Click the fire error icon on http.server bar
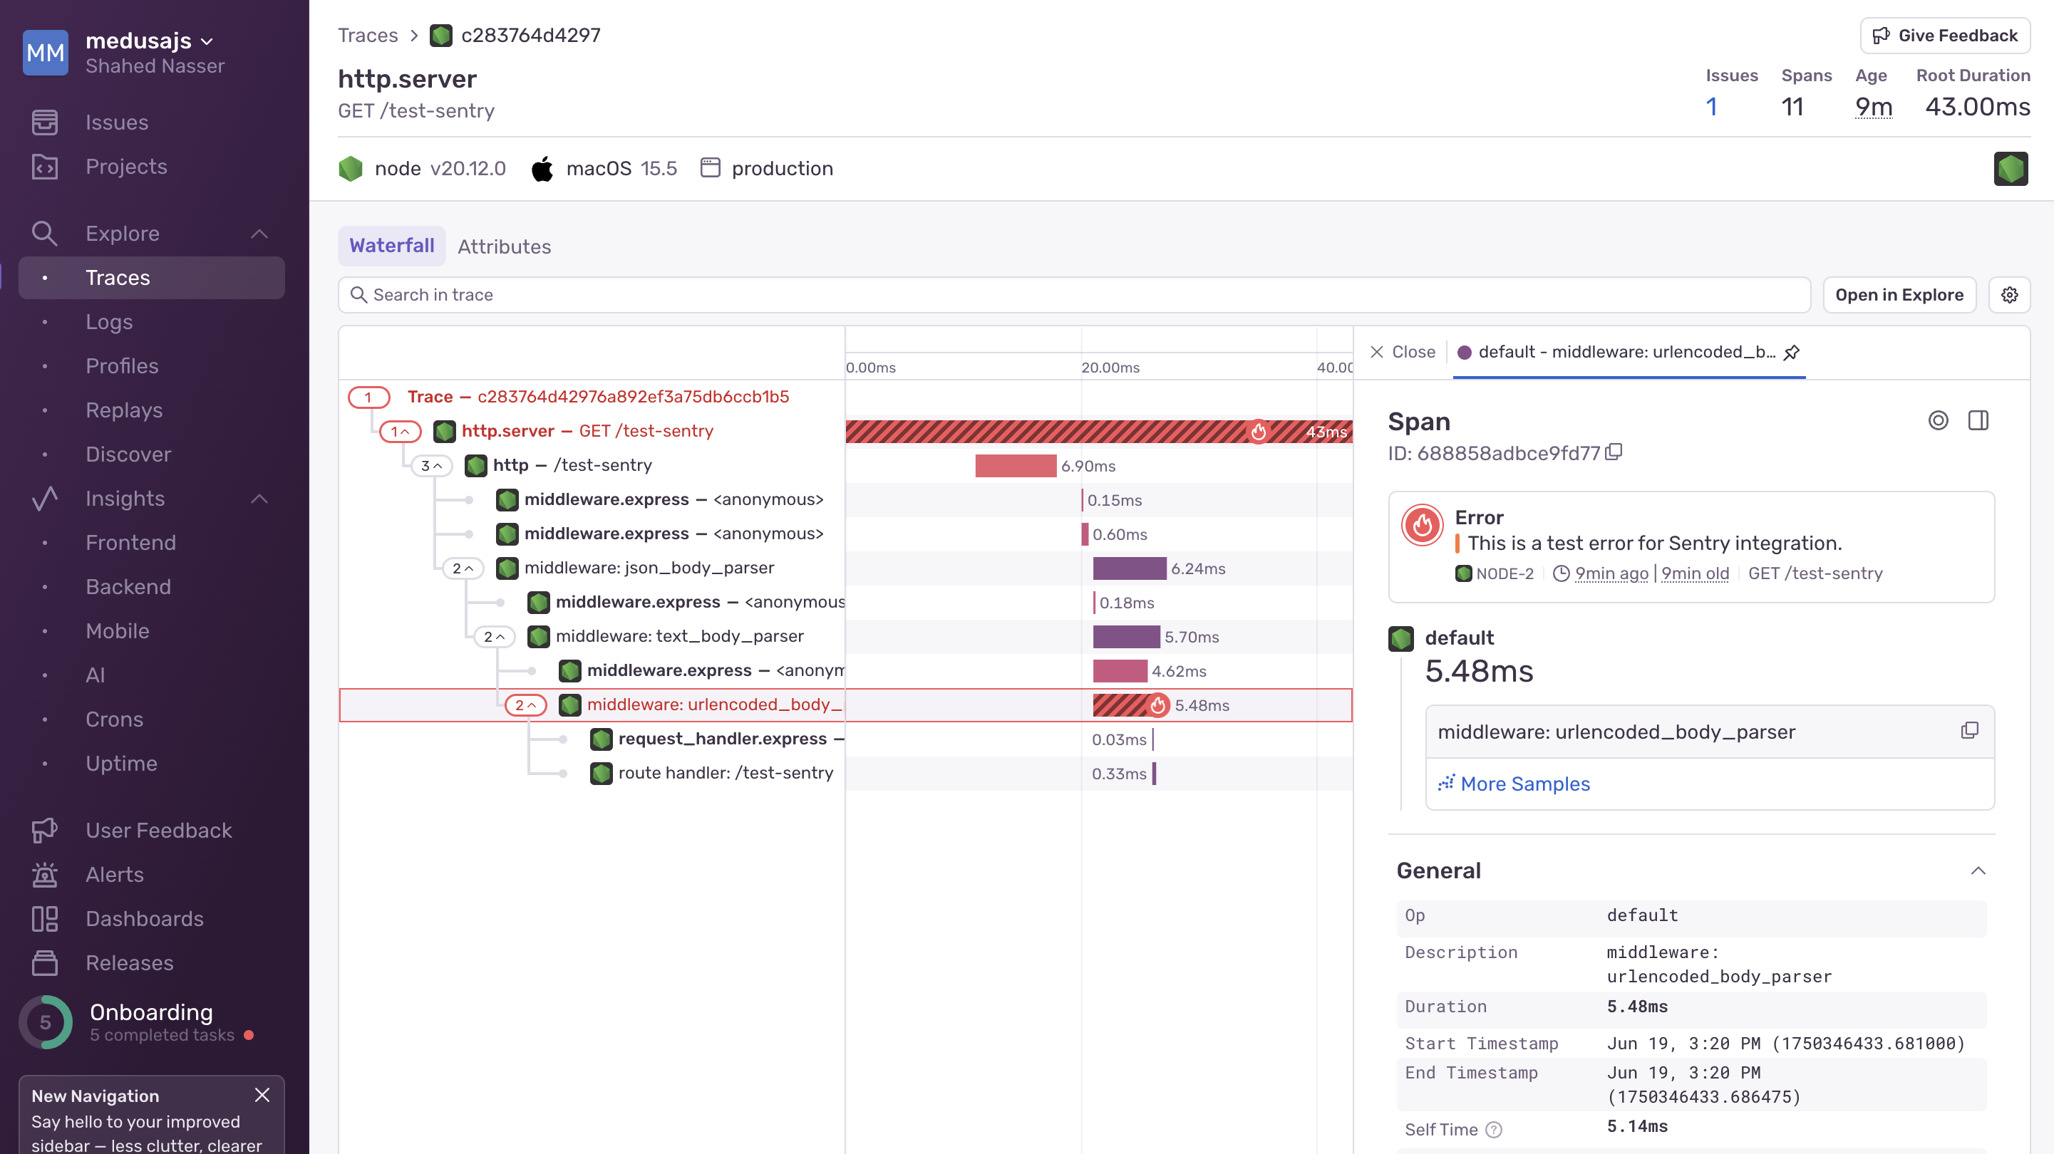2054x1154 pixels. point(1258,431)
